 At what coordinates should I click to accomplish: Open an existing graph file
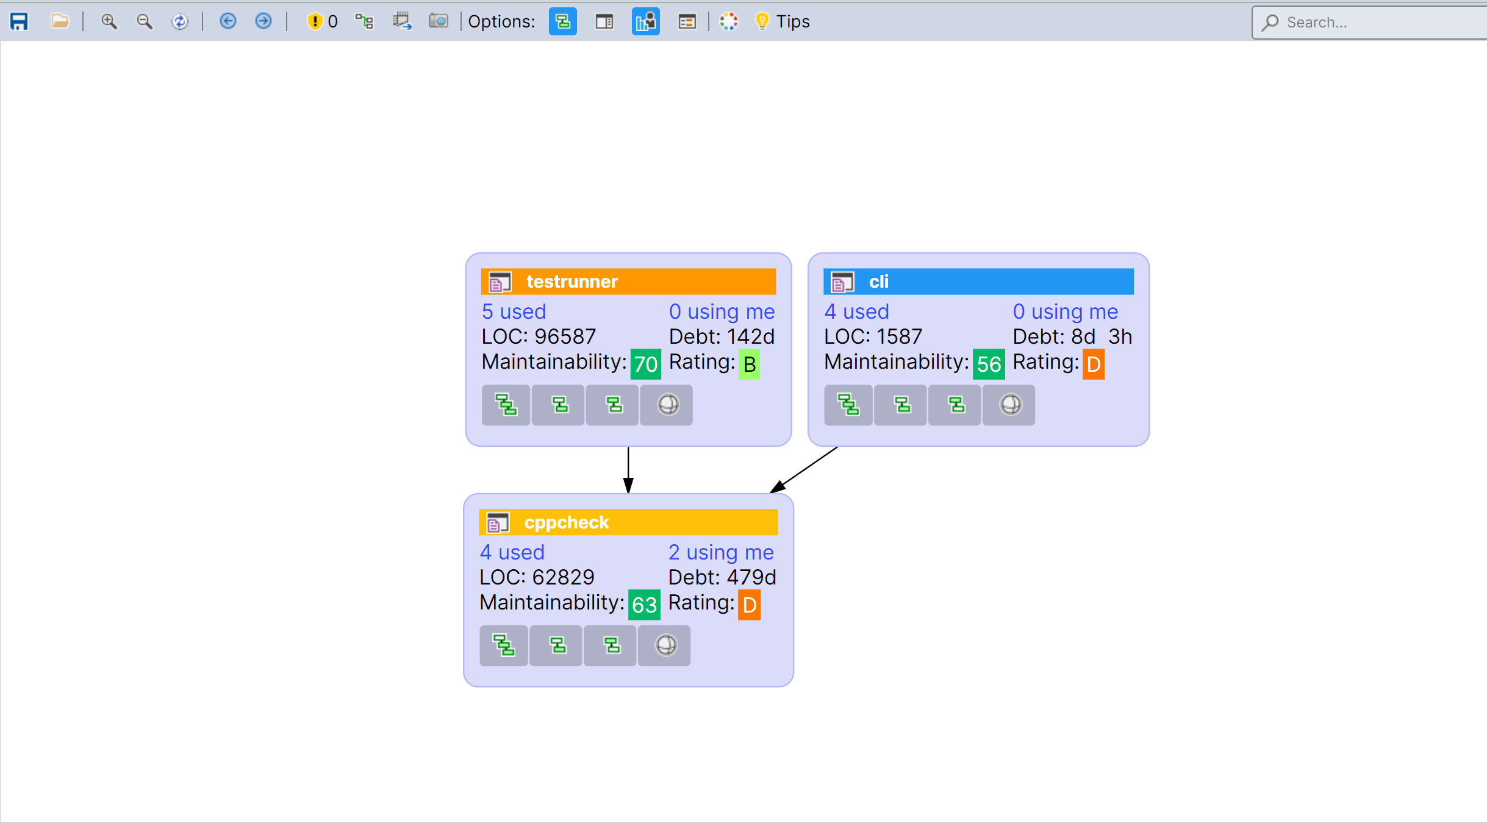(x=60, y=21)
